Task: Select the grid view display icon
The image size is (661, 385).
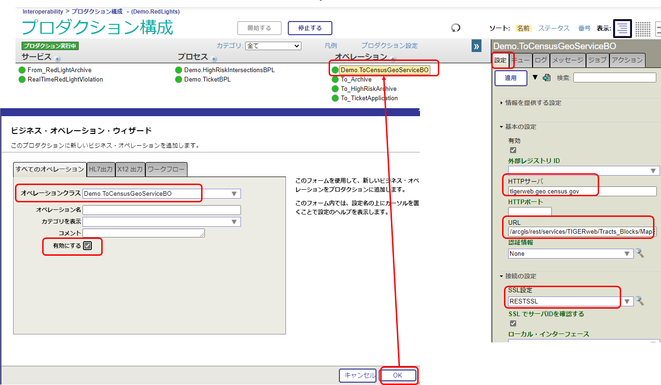Action: click(x=643, y=29)
